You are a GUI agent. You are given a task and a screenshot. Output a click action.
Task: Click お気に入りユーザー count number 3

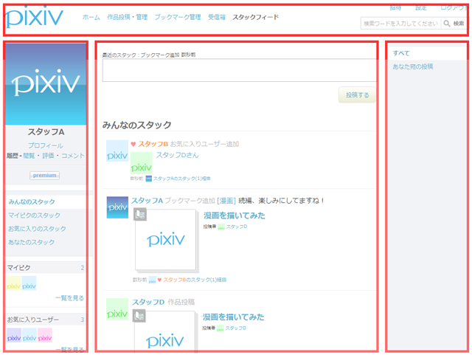click(82, 320)
